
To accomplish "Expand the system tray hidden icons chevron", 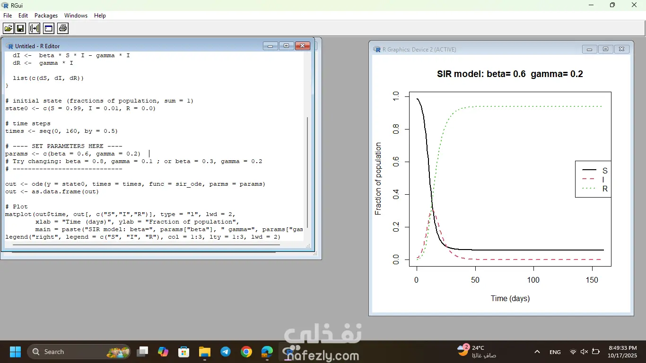I will (537, 352).
